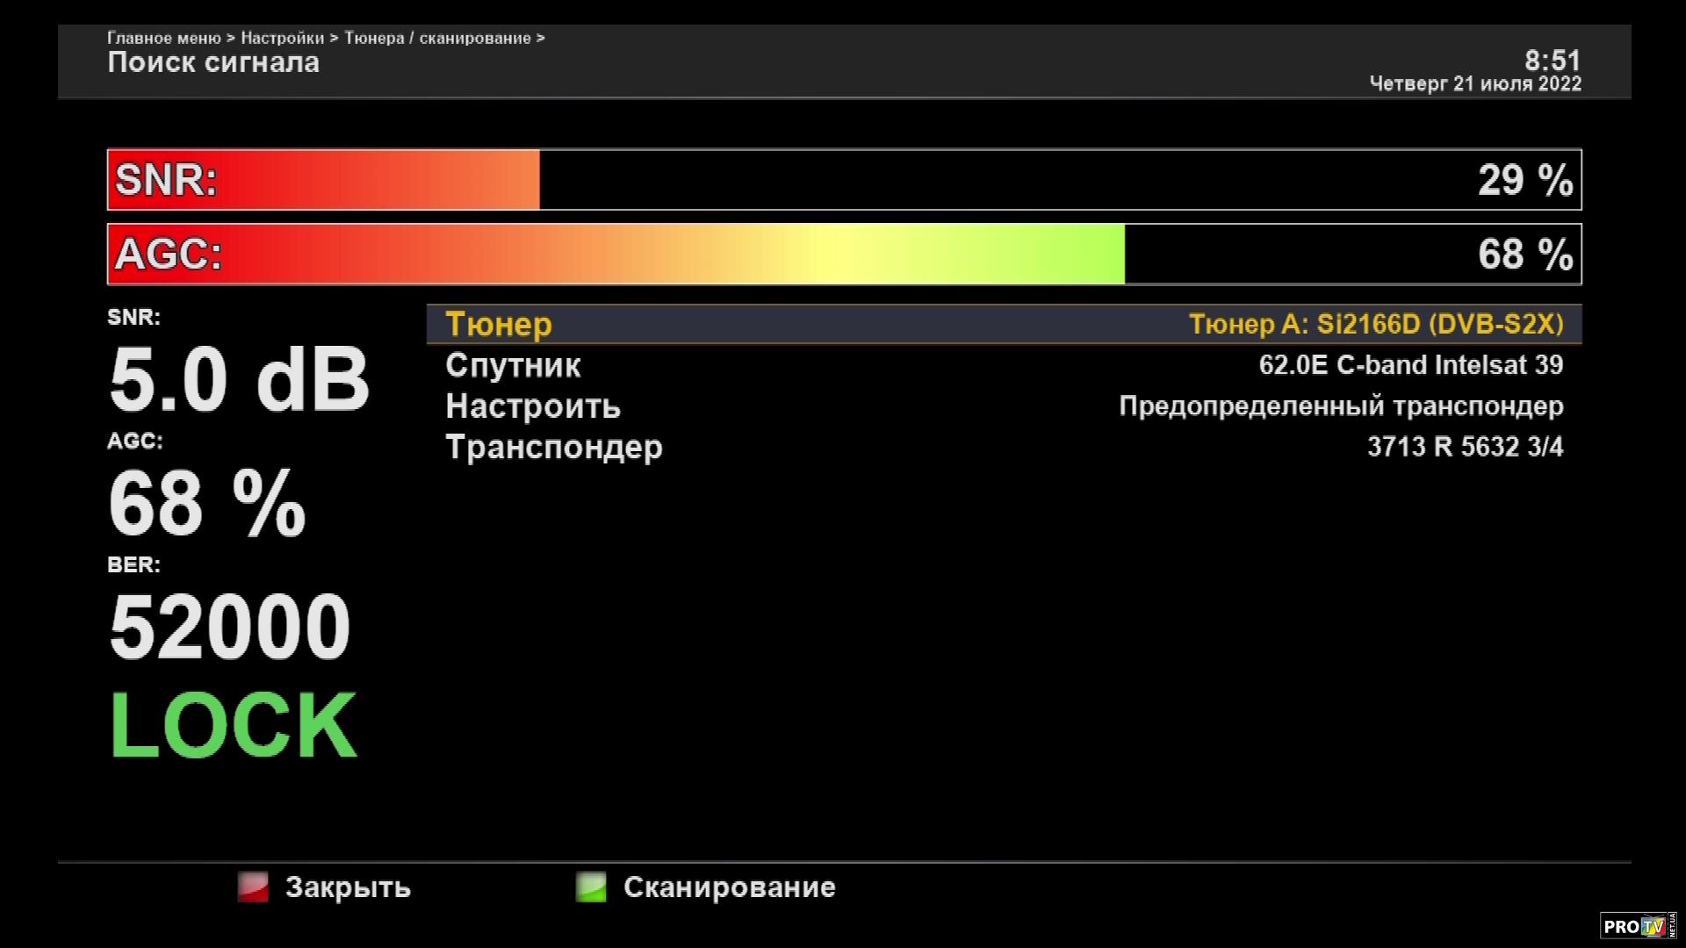The image size is (1686, 948).
Task: Open the Настроить tuning mode option
Action: tap(533, 406)
